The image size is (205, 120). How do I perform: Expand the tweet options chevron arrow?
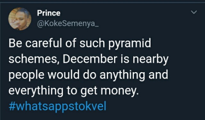194,12
